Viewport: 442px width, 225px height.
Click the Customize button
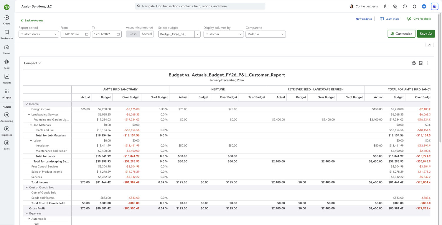point(401,34)
